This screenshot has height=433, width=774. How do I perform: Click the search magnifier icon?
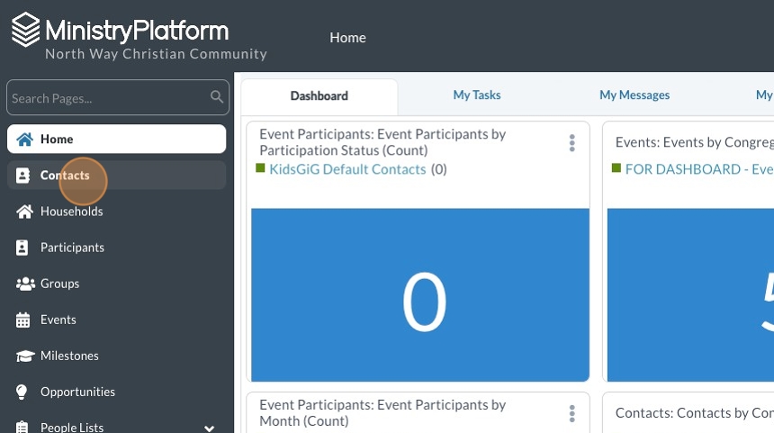tap(216, 97)
